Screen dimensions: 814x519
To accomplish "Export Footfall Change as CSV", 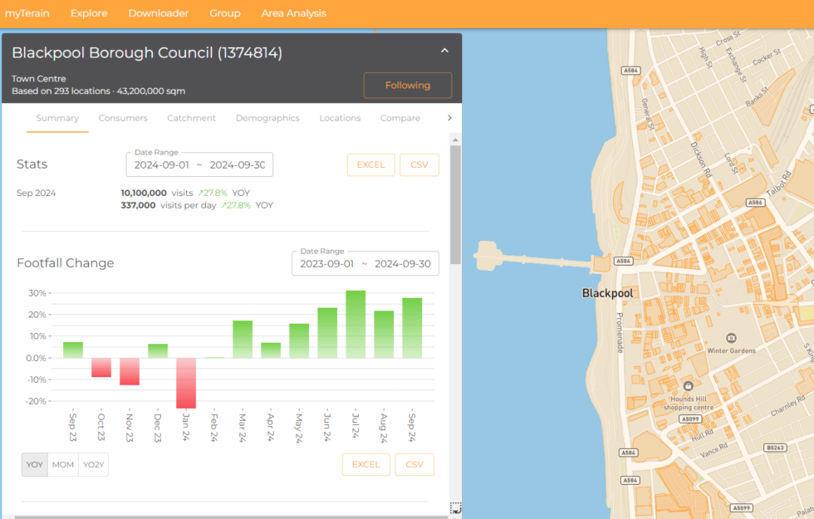I will 414,464.
